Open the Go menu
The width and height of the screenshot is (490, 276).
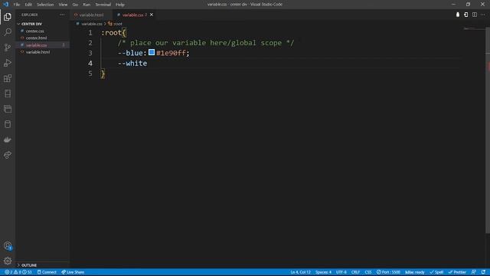[x=75, y=5]
